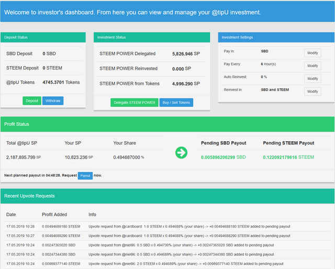Modify the Pay In setting
The height and width of the screenshot is (269, 335).
click(312, 53)
